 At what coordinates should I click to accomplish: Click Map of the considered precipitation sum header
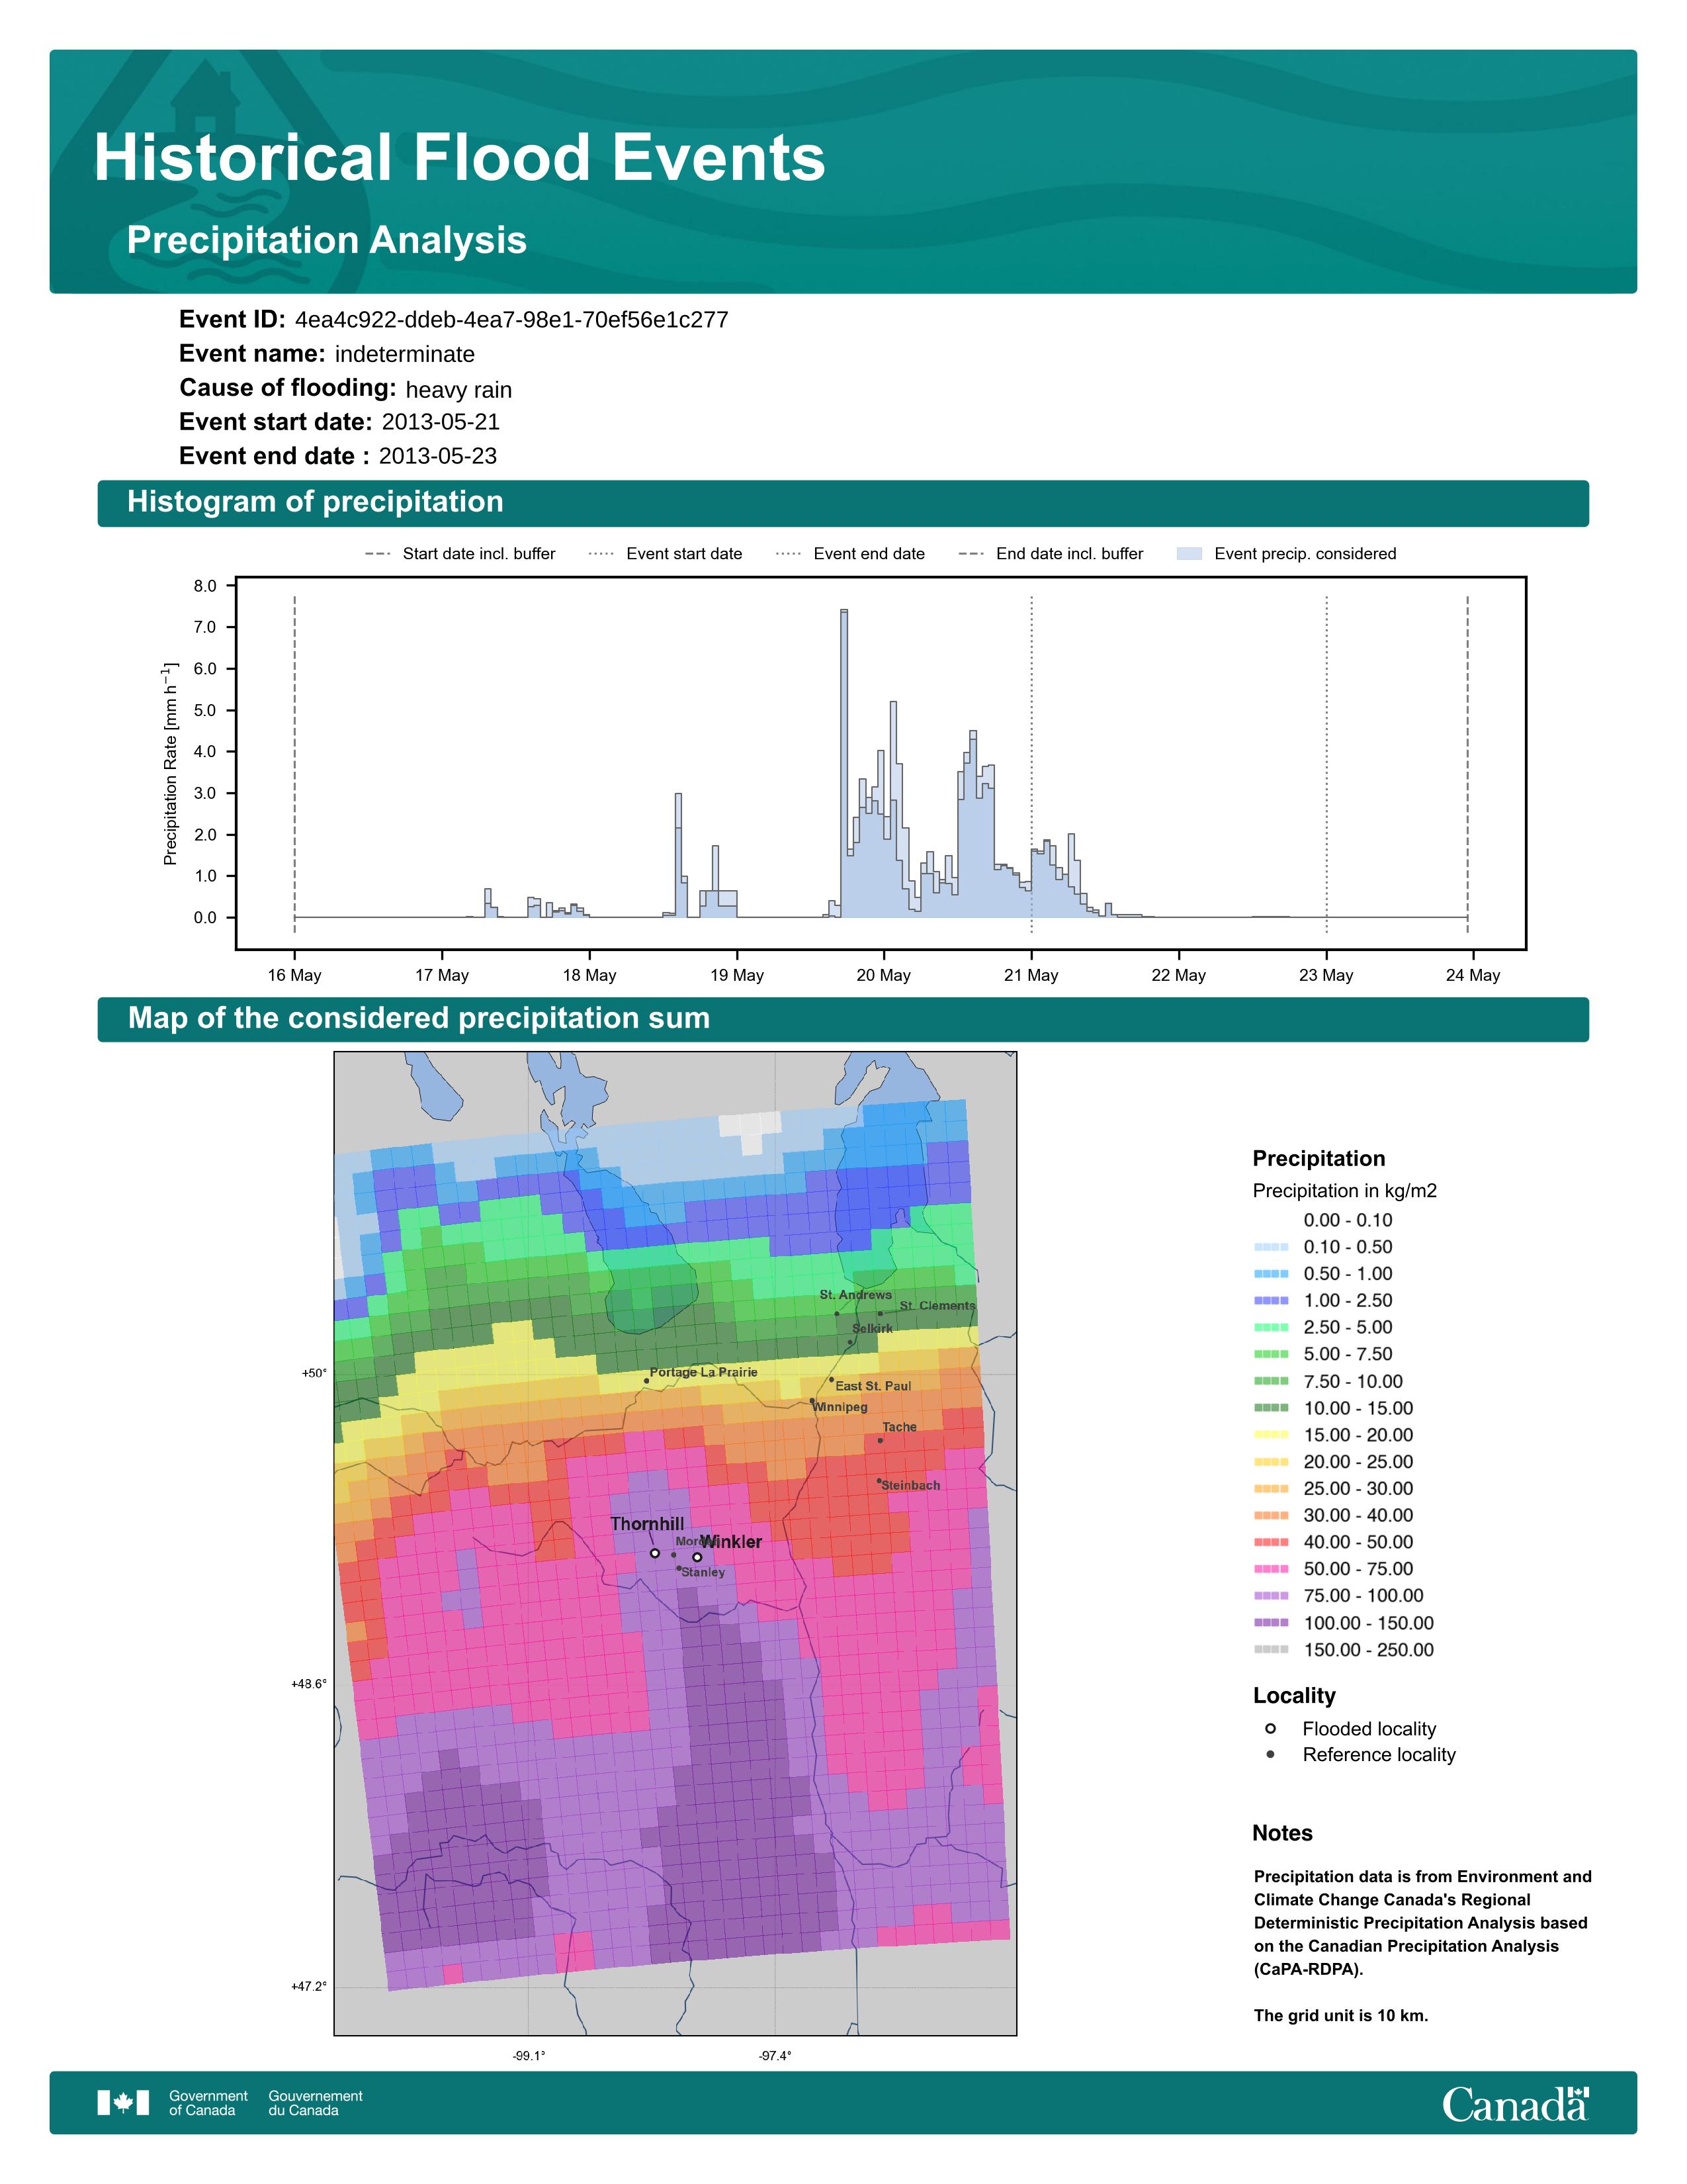[x=419, y=1018]
